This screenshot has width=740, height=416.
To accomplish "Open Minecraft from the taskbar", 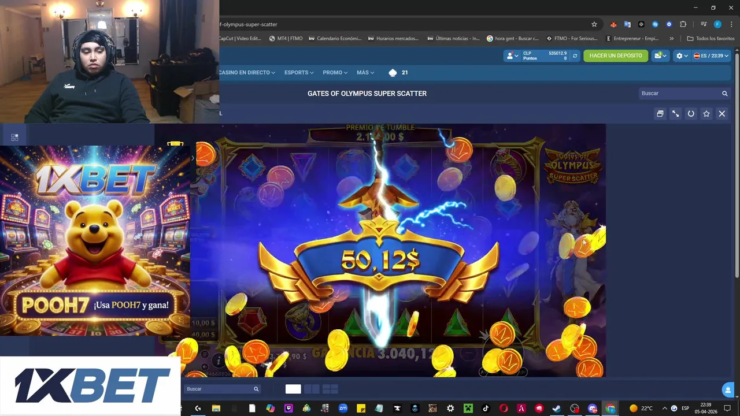I will click(468, 408).
